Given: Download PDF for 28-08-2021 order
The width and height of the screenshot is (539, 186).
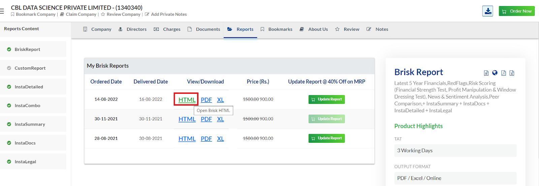Looking at the screenshot, I should (206, 139).
